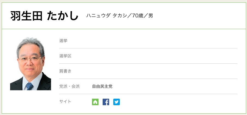Screen dimensions: 247x115
Task: Click the 党派・会派 row label
Action: (69, 86)
